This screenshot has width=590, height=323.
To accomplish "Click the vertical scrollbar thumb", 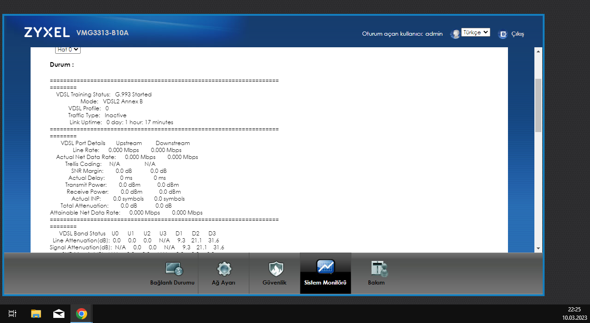I will click(x=538, y=105).
